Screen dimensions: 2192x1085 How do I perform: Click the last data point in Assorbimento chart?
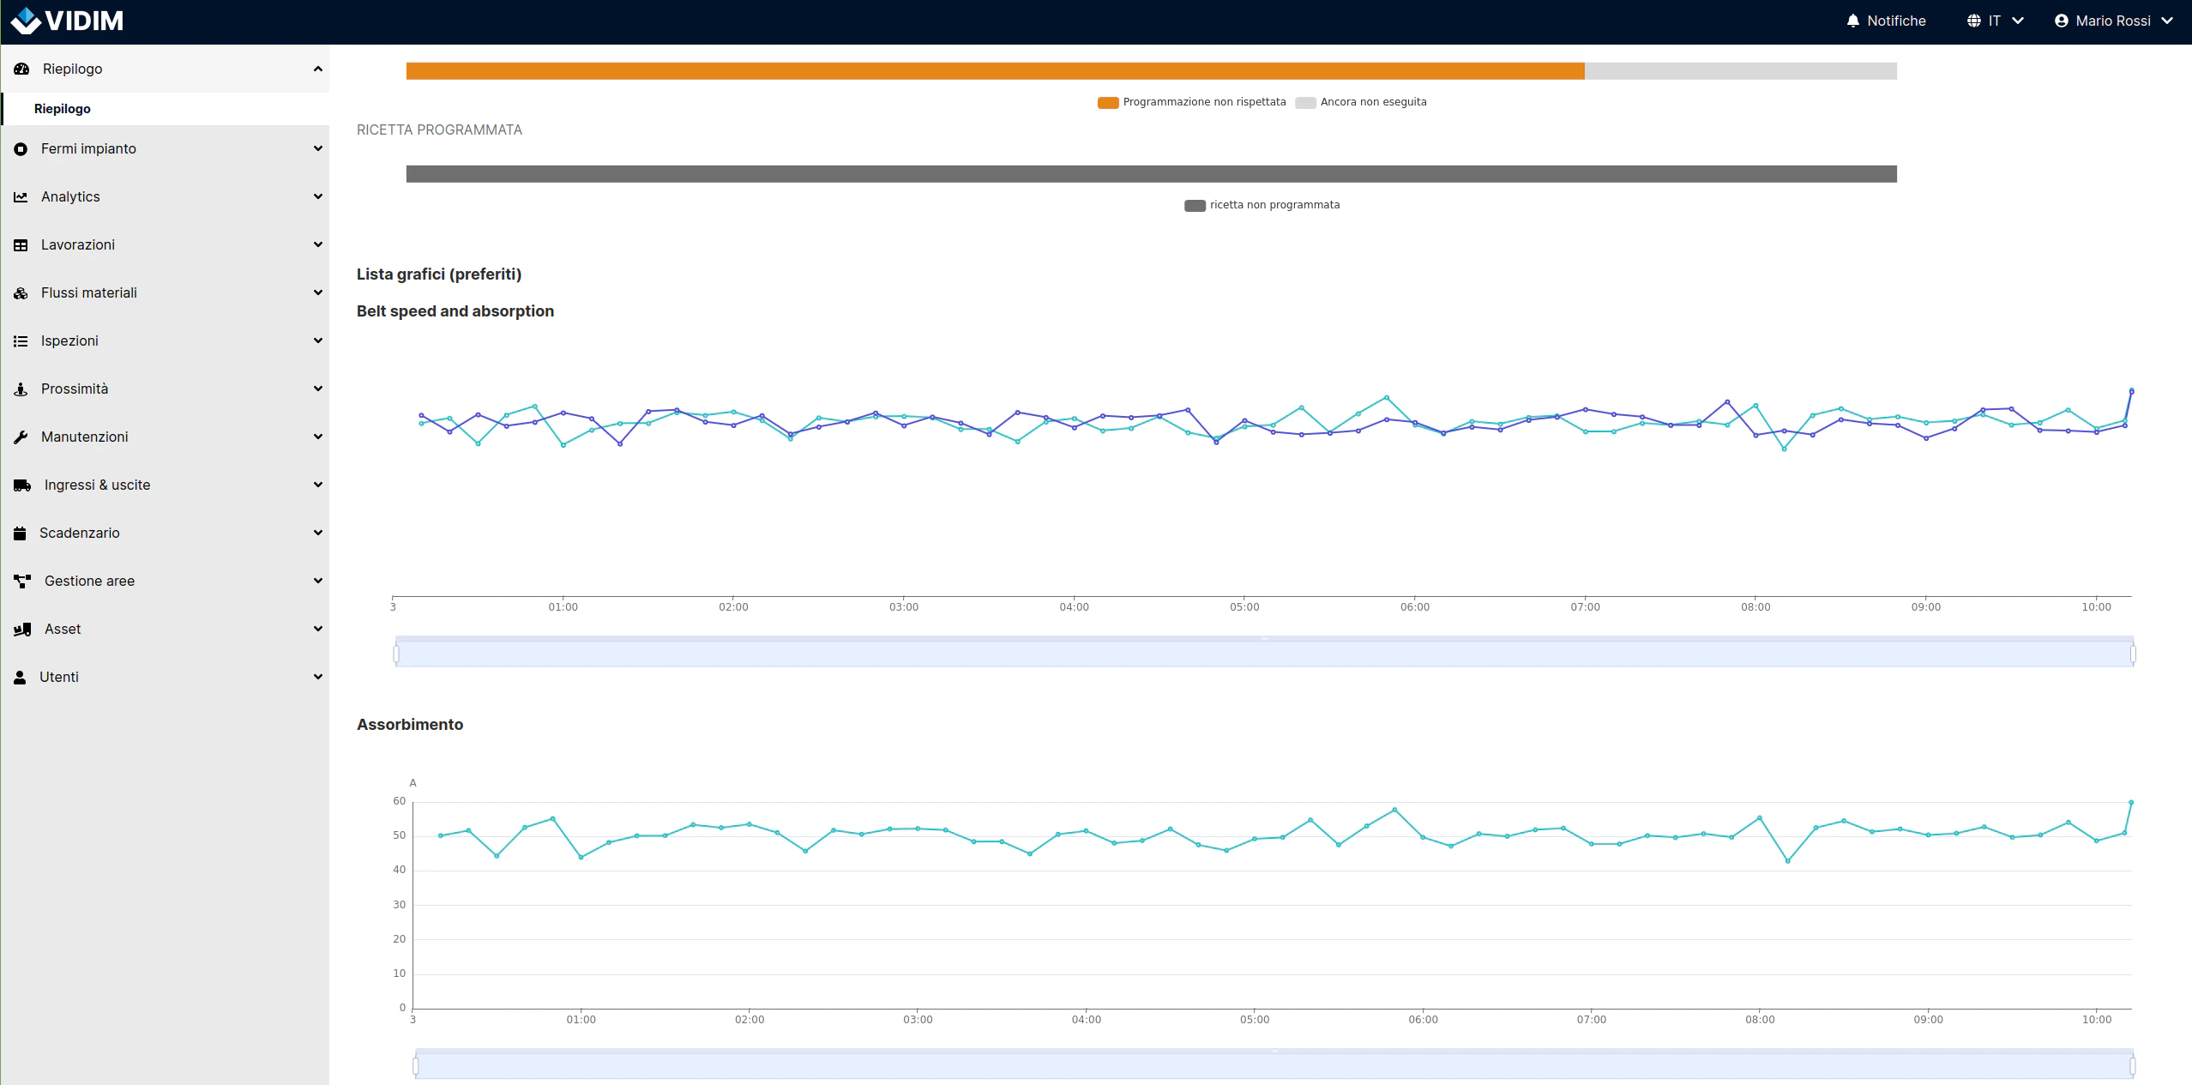pos(2131,803)
